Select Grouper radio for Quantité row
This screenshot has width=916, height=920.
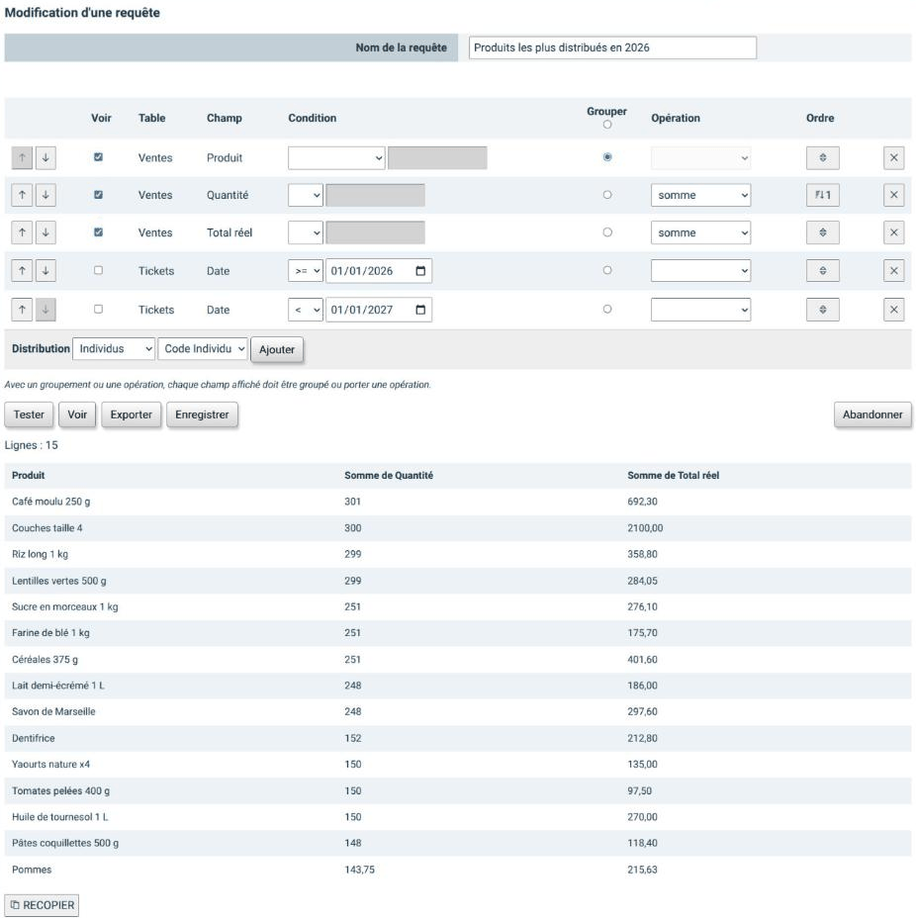tap(607, 195)
